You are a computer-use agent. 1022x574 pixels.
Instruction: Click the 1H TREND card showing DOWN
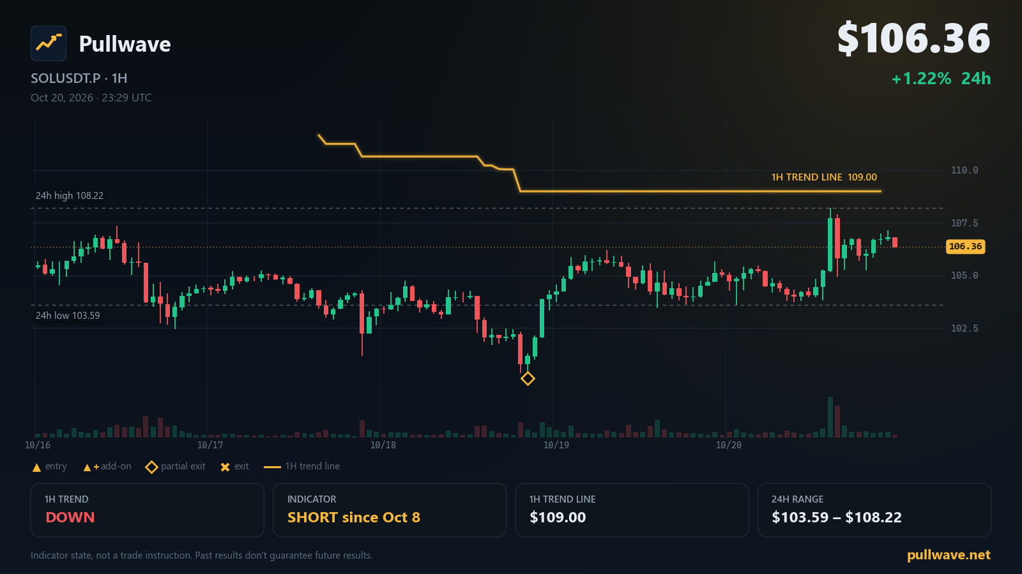point(148,510)
